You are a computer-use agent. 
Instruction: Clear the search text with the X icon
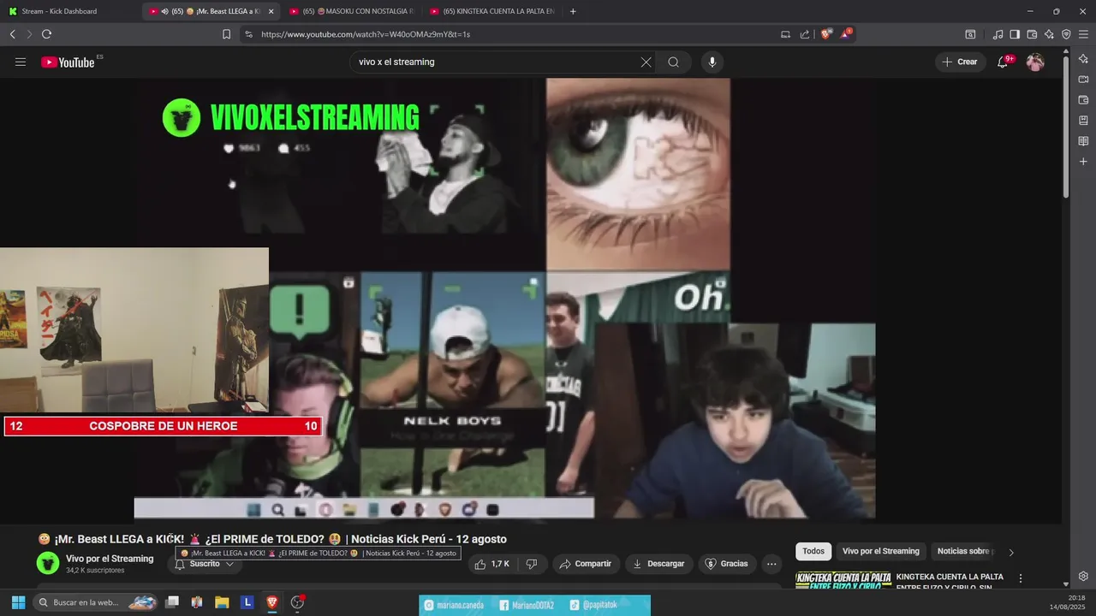click(646, 62)
